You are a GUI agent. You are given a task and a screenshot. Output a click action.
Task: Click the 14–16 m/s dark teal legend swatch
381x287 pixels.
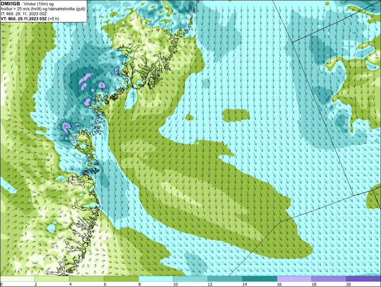point(260,279)
